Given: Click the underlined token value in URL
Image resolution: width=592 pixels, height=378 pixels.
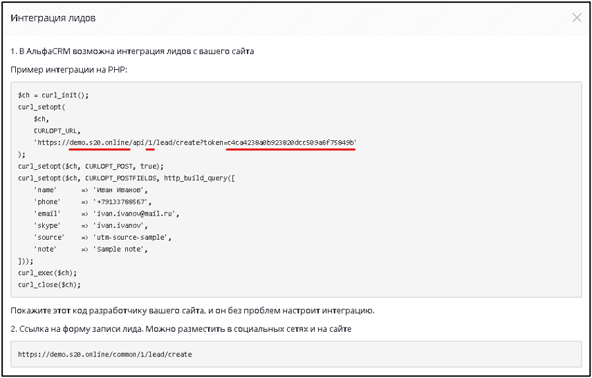Looking at the screenshot, I should [290, 142].
